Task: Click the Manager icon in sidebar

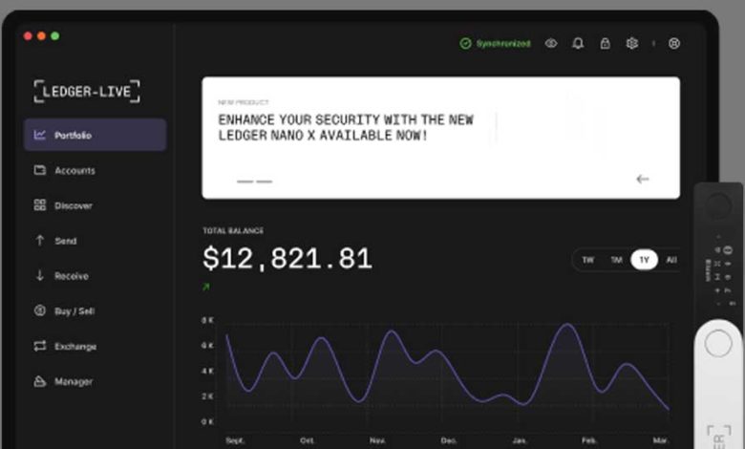Action: pos(40,381)
